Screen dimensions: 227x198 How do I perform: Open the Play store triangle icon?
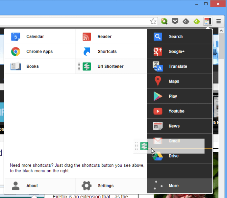pos(158,96)
